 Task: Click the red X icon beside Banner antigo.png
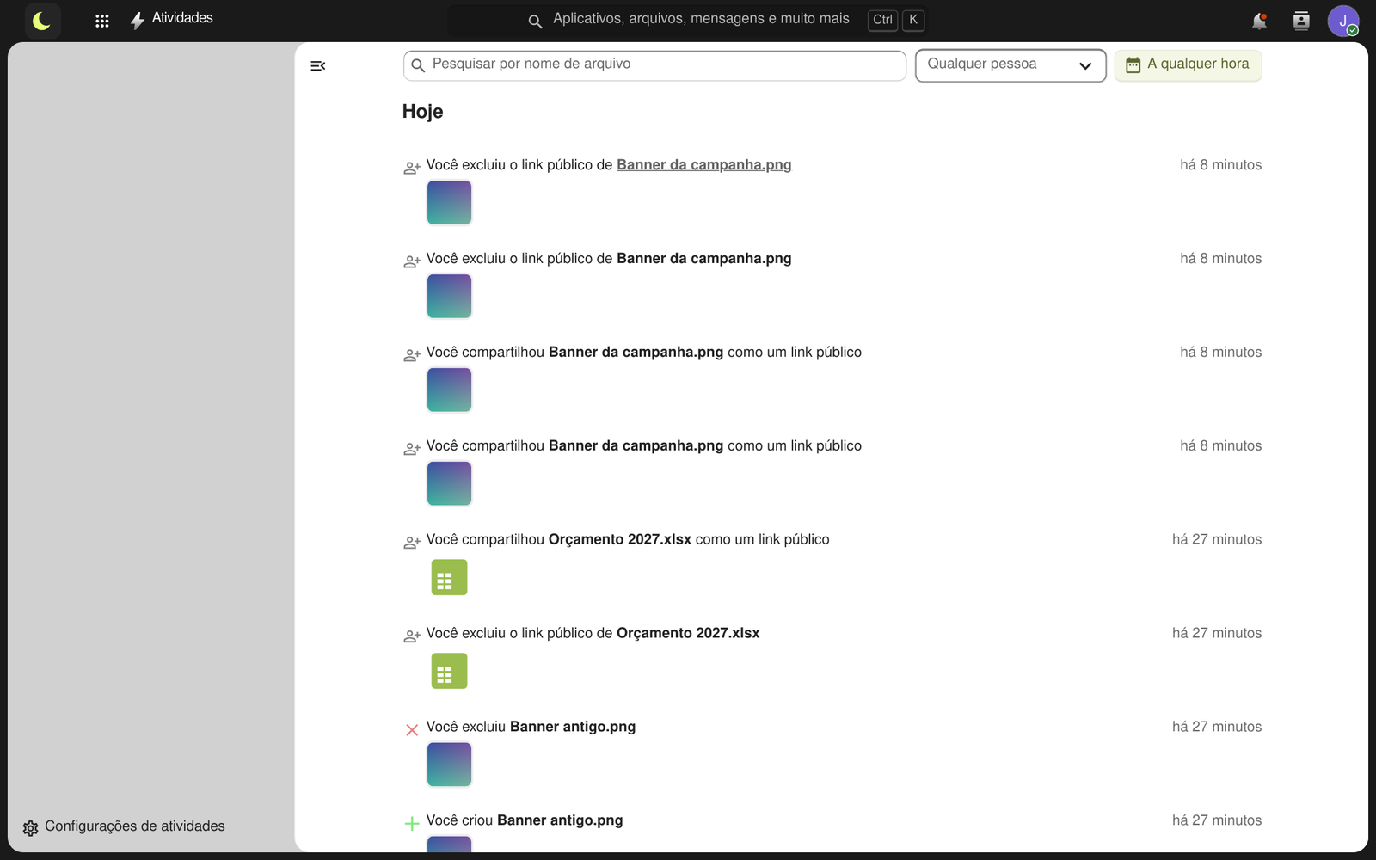[x=412, y=729]
